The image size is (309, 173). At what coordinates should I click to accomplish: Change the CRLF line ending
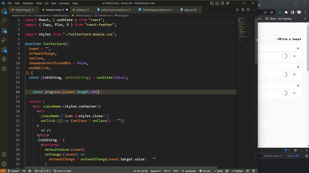pos(176,171)
